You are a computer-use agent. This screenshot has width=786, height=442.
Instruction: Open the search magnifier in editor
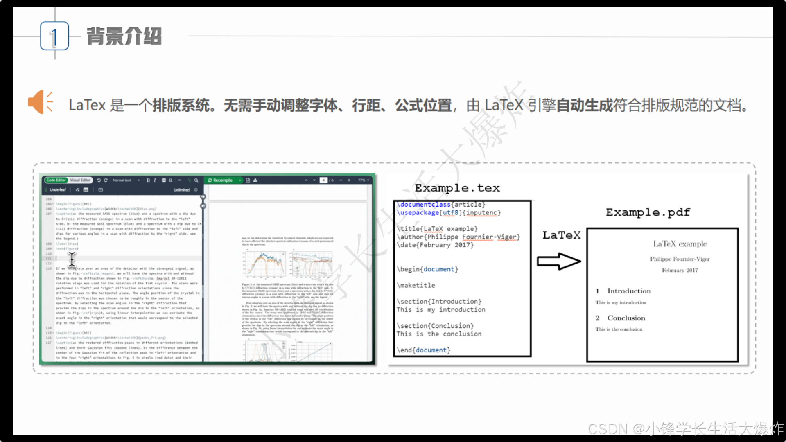click(196, 180)
